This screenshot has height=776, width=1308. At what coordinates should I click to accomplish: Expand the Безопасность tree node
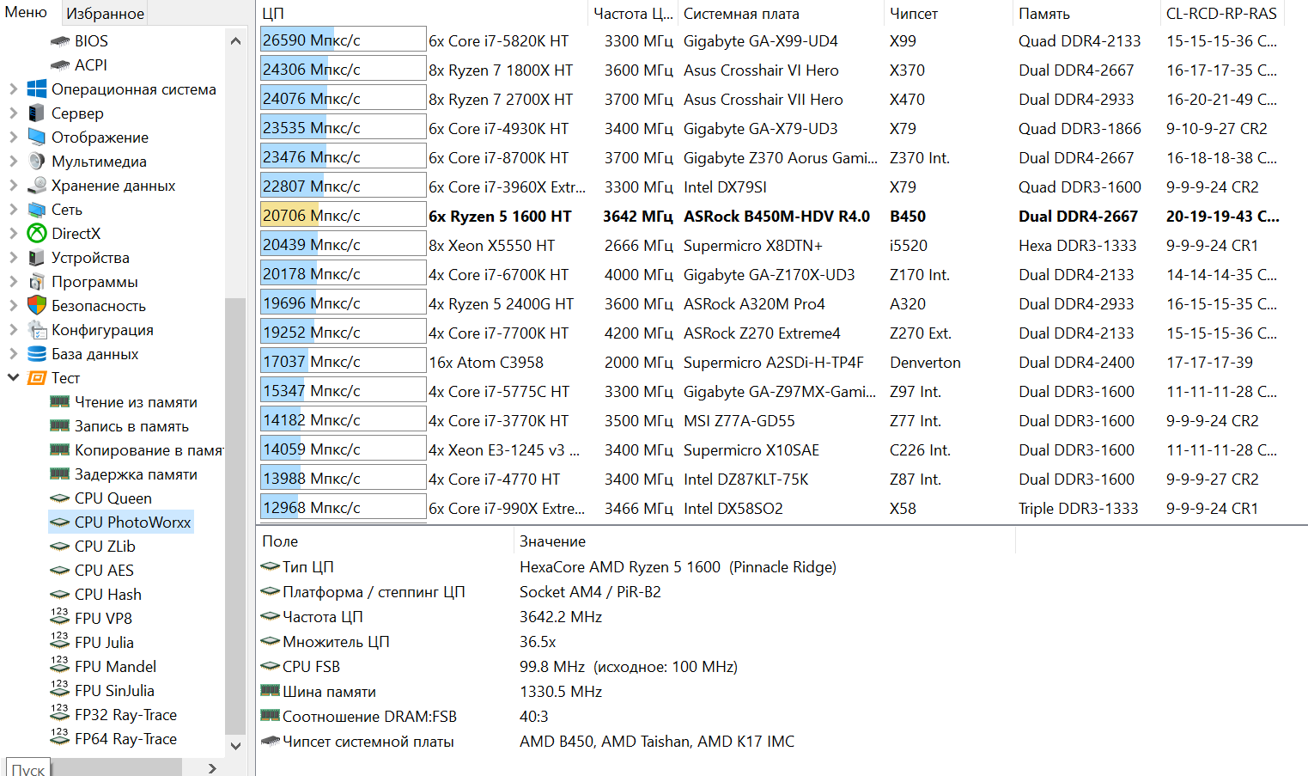click(x=13, y=306)
